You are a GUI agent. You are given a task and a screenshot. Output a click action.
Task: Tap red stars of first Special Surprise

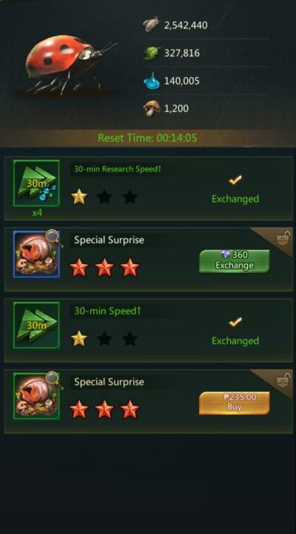pyautogui.click(x=104, y=268)
